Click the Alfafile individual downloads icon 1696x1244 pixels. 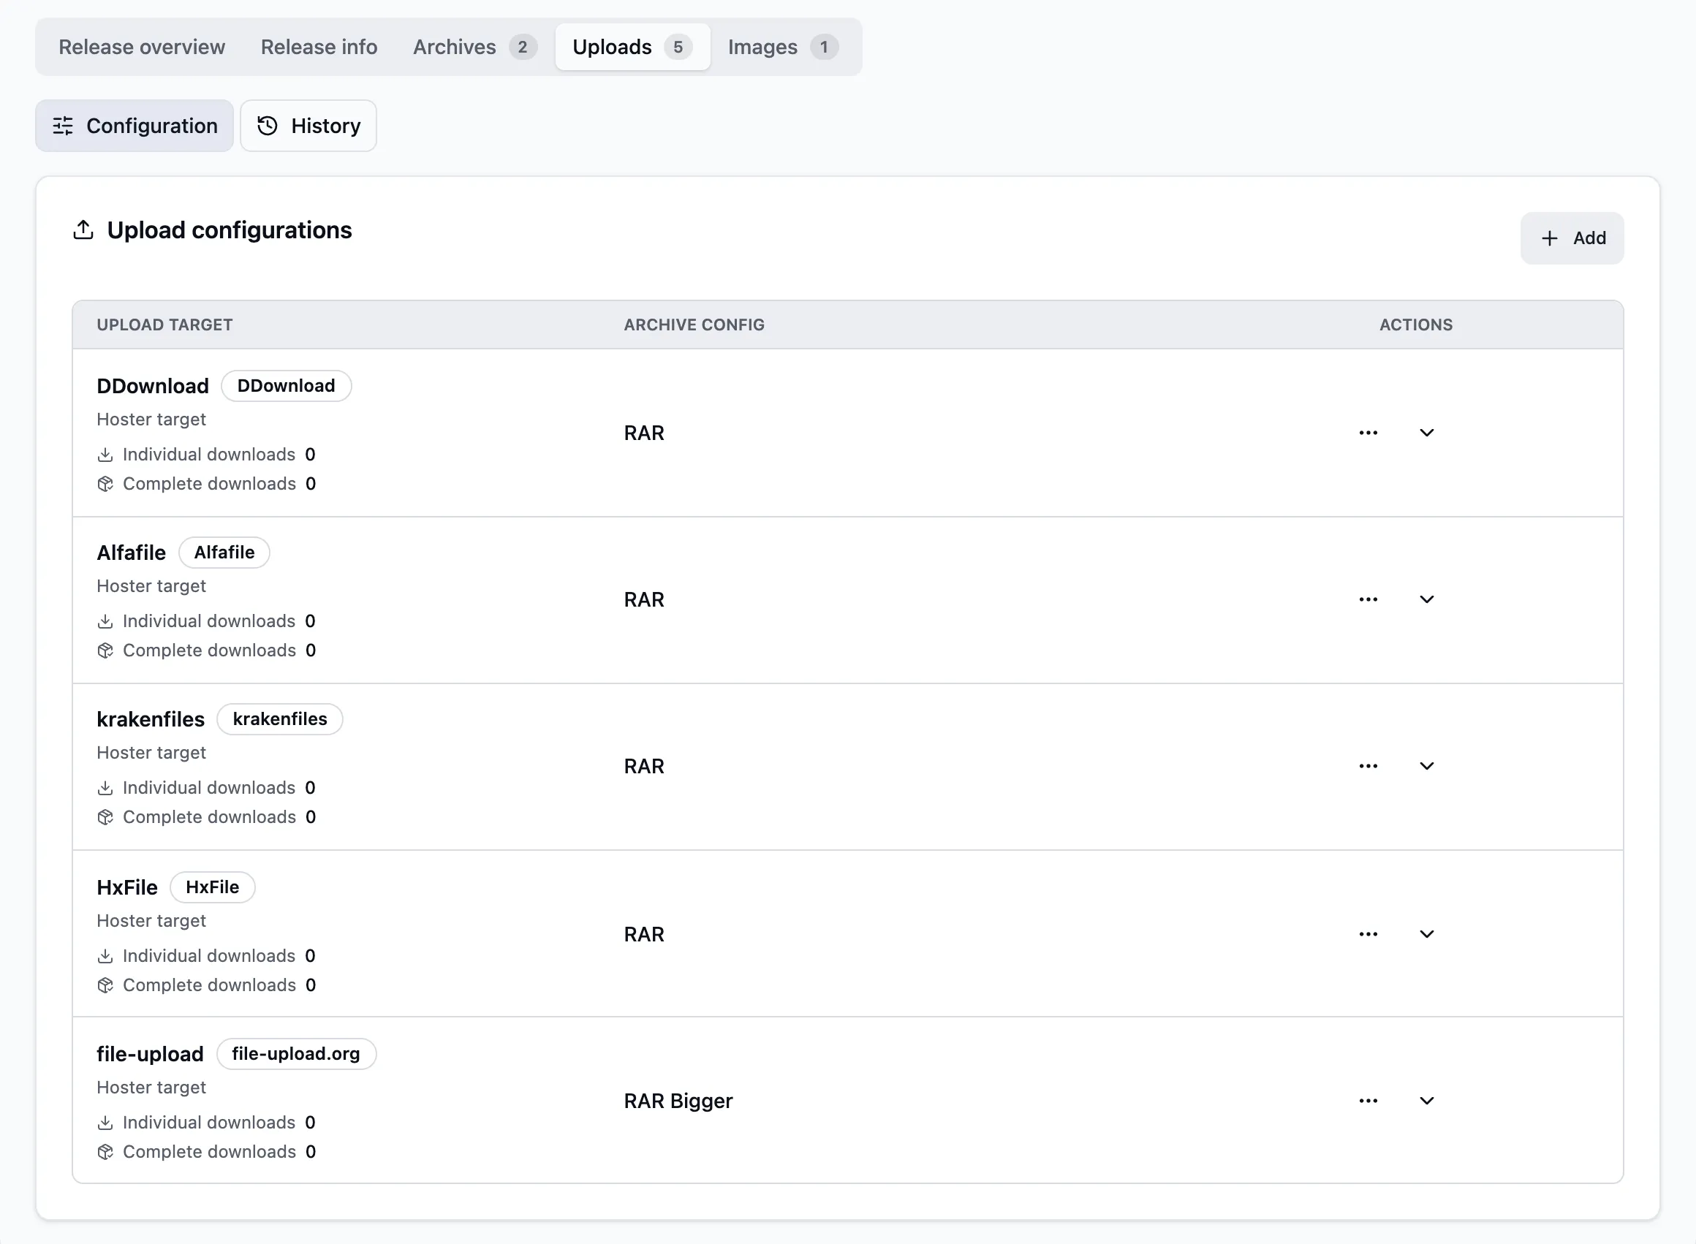105,621
